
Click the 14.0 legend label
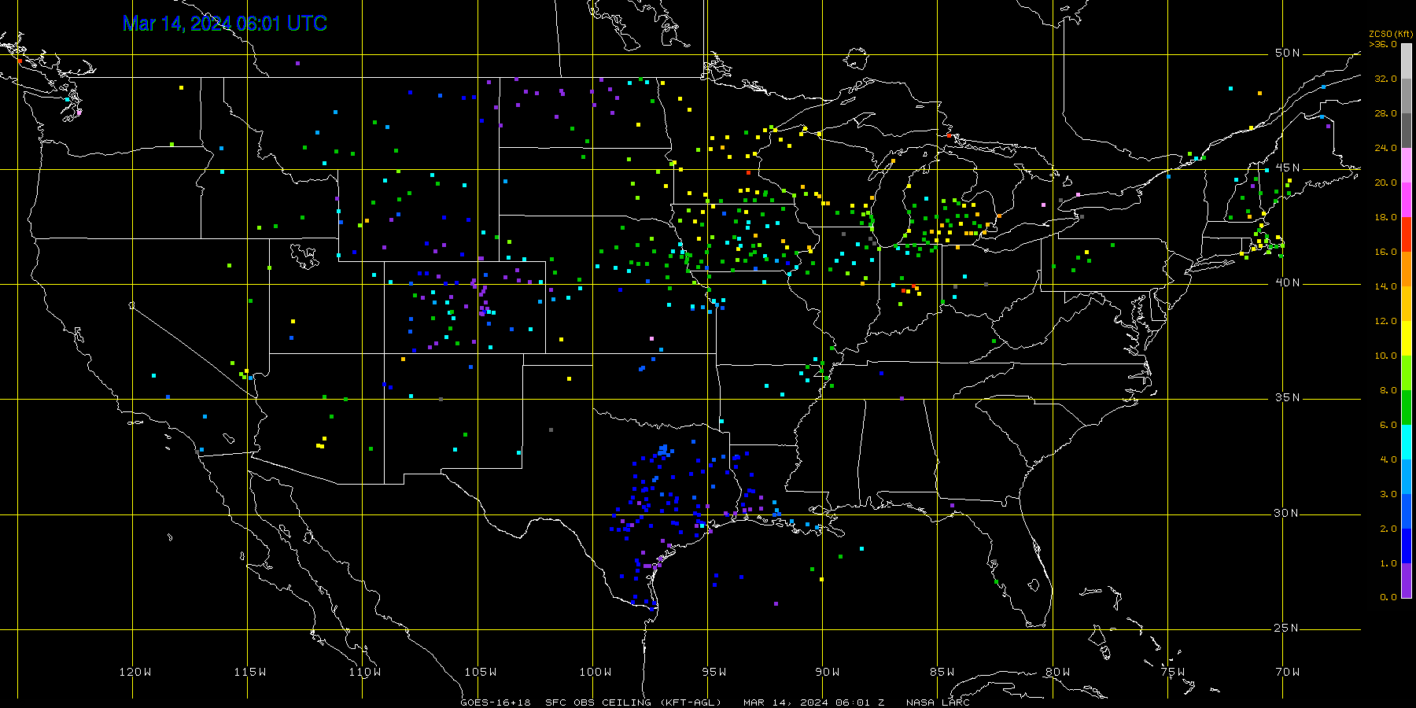pyautogui.click(x=1385, y=286)
